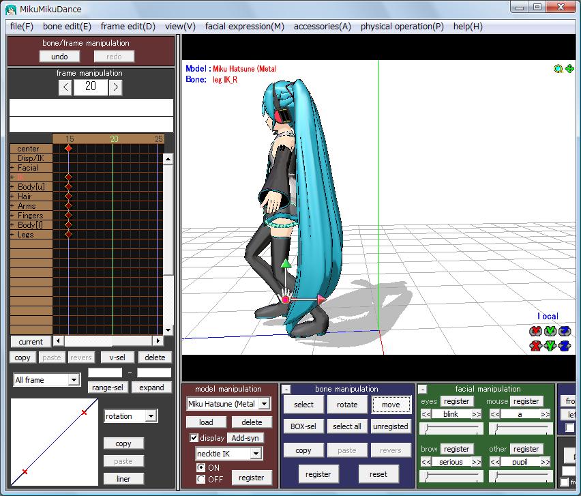The height and width of the screenshot is (496, 581).
Task: Click the red right arrow bone handle
Action: 321,299
